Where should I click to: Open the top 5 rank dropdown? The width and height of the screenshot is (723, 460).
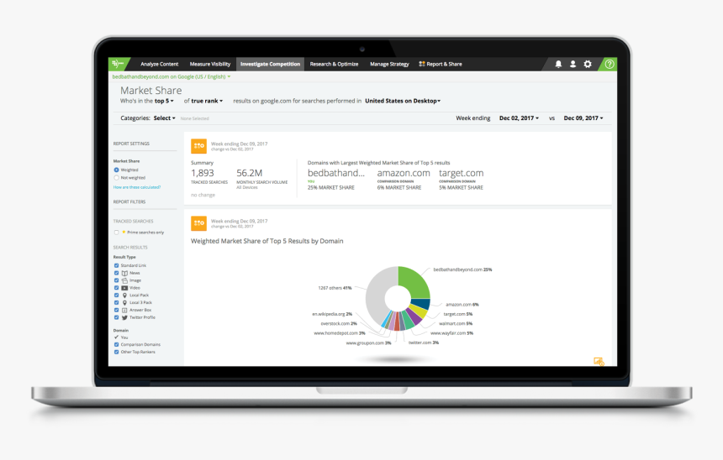click(164, 101)
